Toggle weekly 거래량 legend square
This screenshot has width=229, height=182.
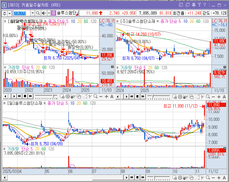pyautogui.click(x=117, y=68)
